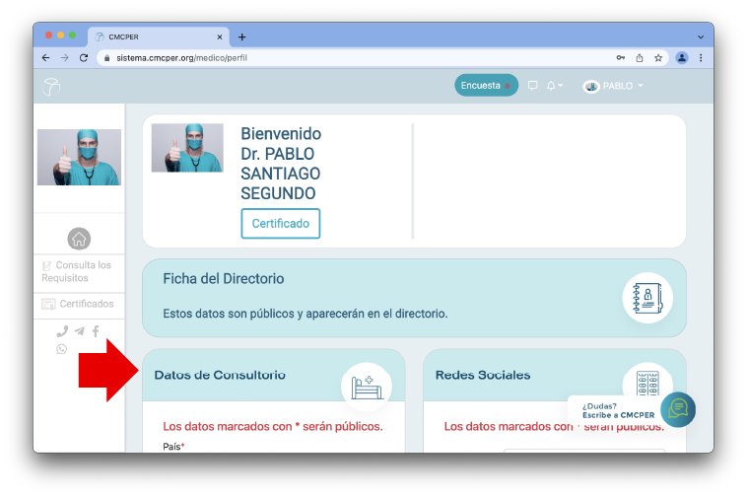Open the PABLO user menu dropdown
748x498 pixels.
click(613, 86)
